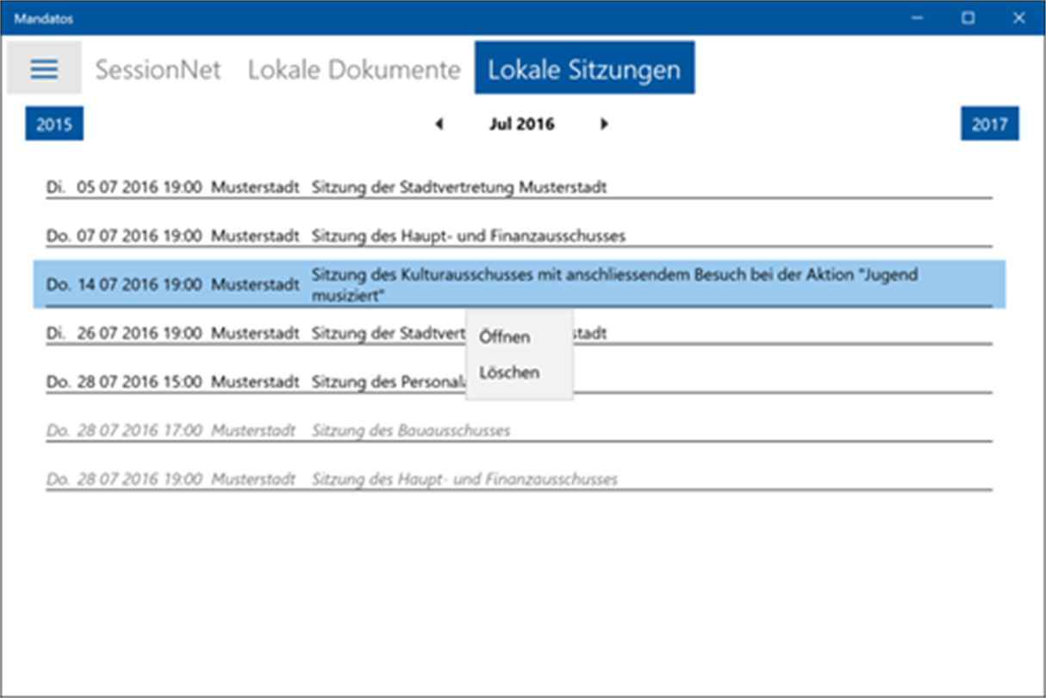Jump to year 2015
The height and width of the screenshot is (698, 1046).
(54, 124)
